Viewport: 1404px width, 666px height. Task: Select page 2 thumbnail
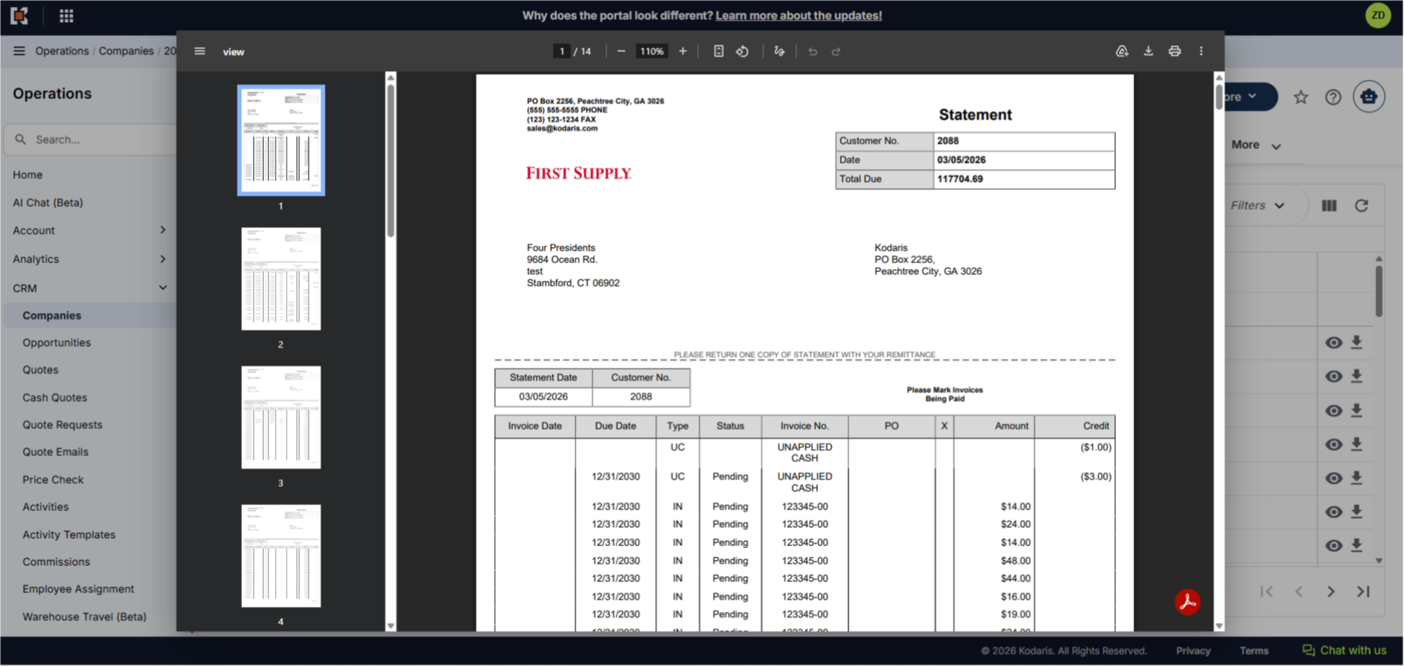point(281,279)
